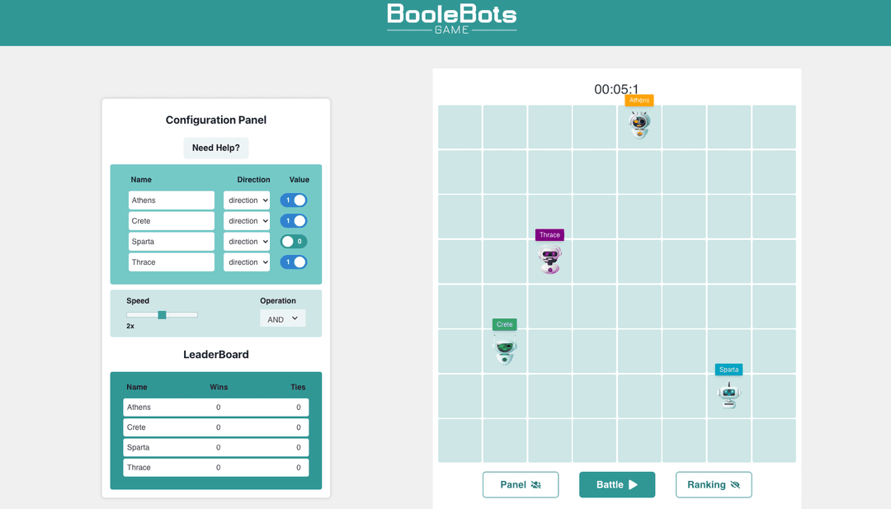Open the direction dropdown for Athens
Screen dimensions: 891x509
click(x=247, y=200)
